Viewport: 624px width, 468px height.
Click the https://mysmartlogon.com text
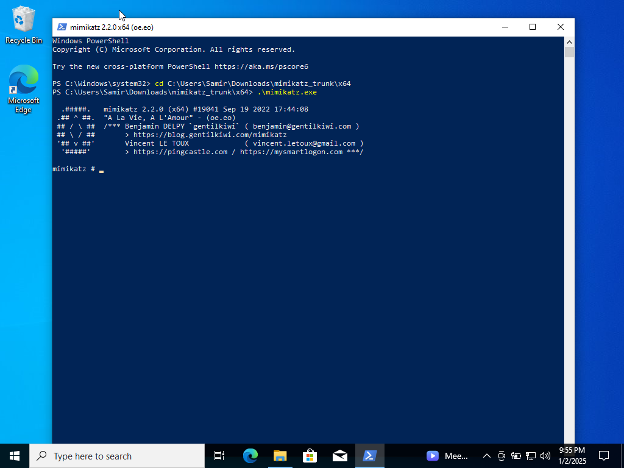pos(291,152)
